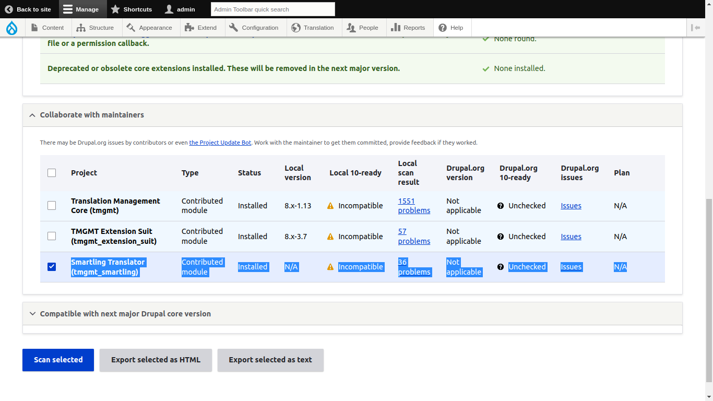
Task: Click the 8.x-1.13 version cell
Action: [x=298, y=206]
